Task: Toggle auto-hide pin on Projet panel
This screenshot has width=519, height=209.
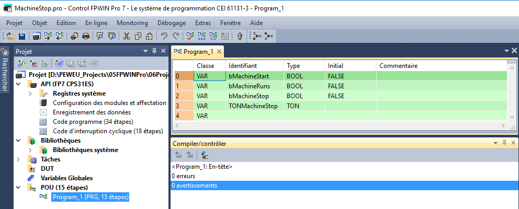Action: pyautogui.click(x=154, y=51)
